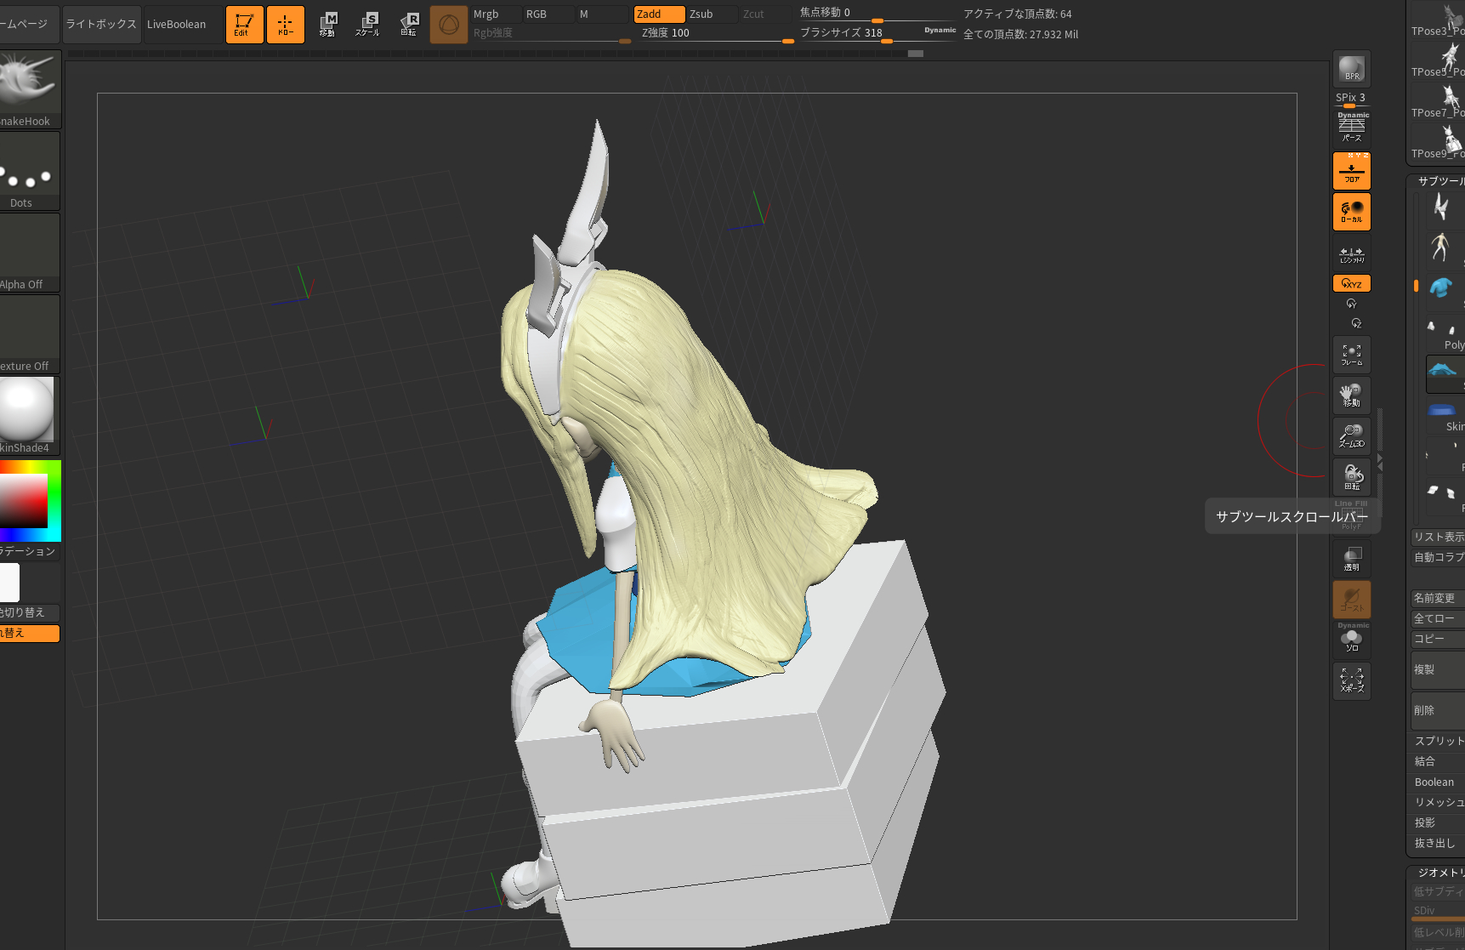Toggle Solo (ソロ) mode icon
Image resolution: width=1465 pixels, height=950 pixels.
click(1351, 640)
